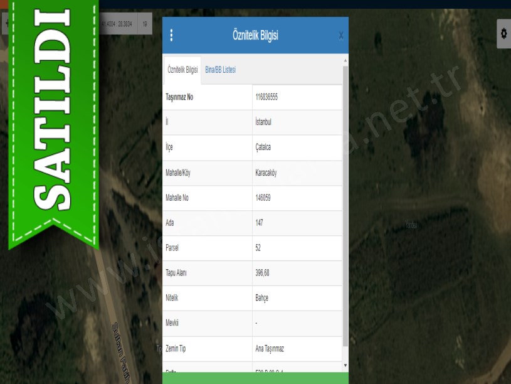Screen dimensions: 511x384
Task: Click the scrollbar up arrow in panel
Action: coord(344,61)
